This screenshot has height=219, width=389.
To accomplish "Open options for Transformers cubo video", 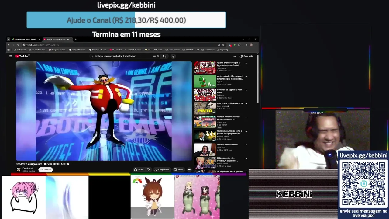I will click(x=246, y=131).
